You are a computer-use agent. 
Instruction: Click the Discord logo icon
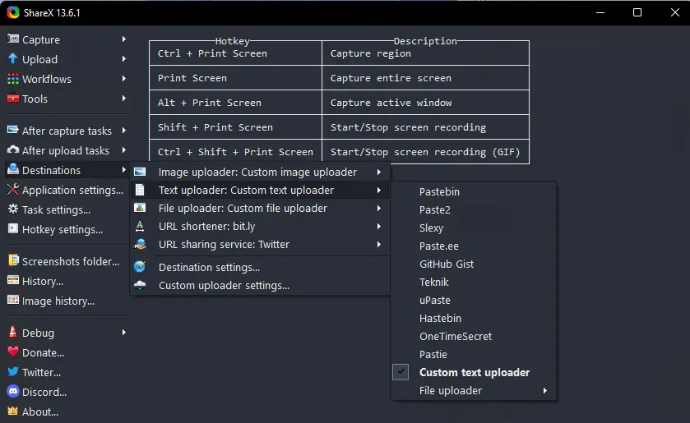pyautogui.click(x=13, y=391)
